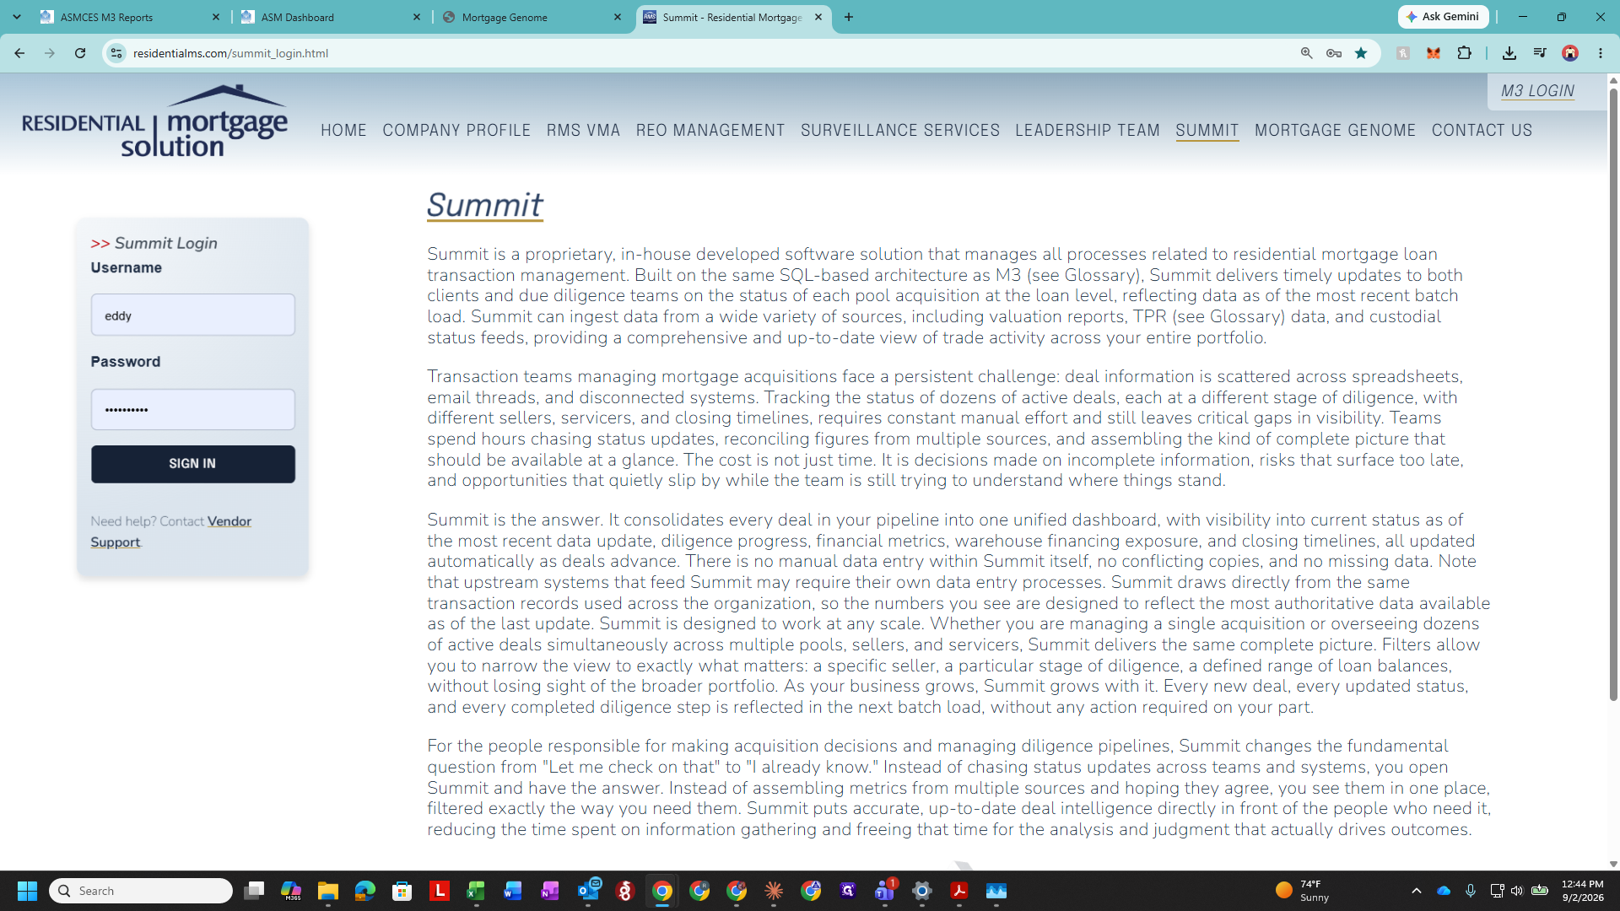Open COMPANY PROFILE menu item
Screen dimensions: 1620x911
[456, 131]
